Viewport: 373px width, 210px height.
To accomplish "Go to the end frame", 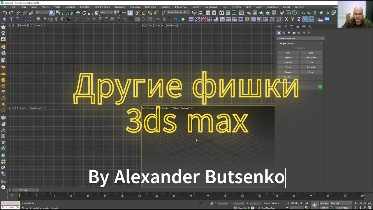I will 306,203.
